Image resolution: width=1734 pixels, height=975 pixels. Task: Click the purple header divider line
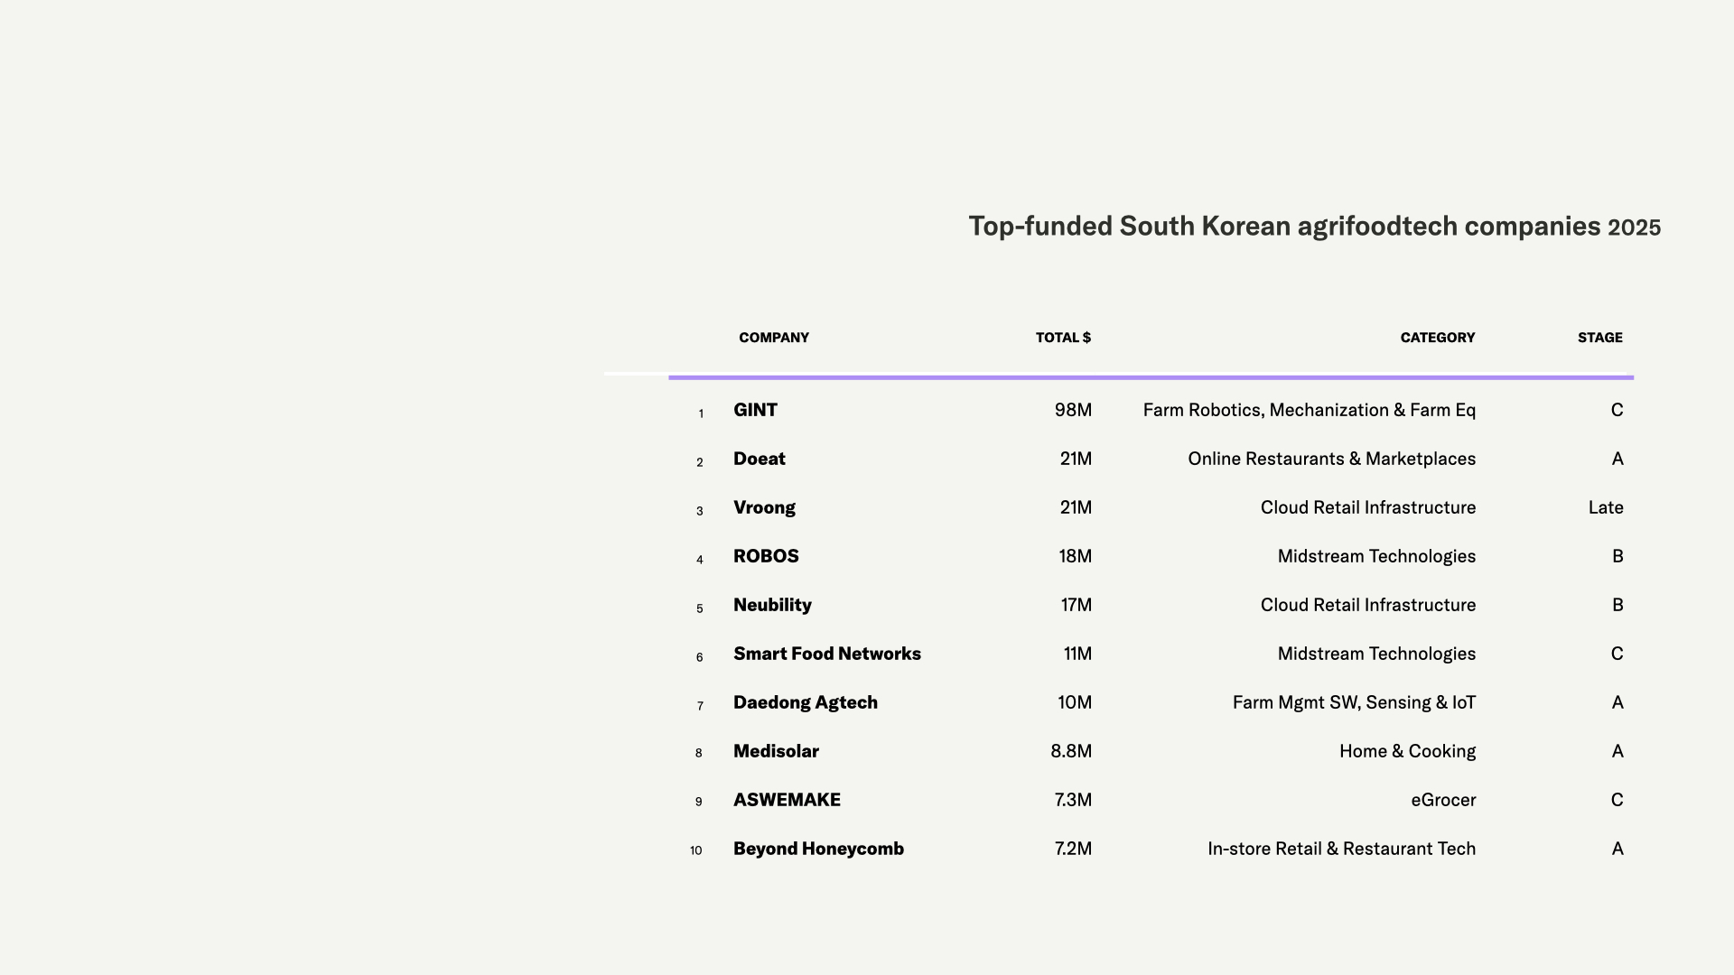1151,377
